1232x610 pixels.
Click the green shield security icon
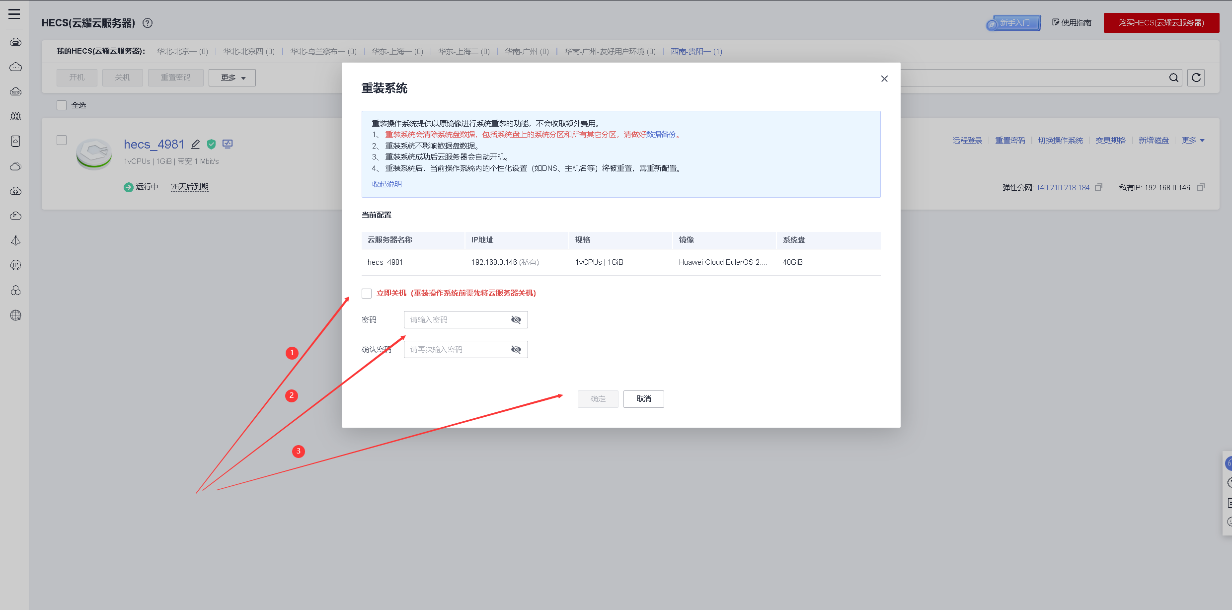(212, 145)
